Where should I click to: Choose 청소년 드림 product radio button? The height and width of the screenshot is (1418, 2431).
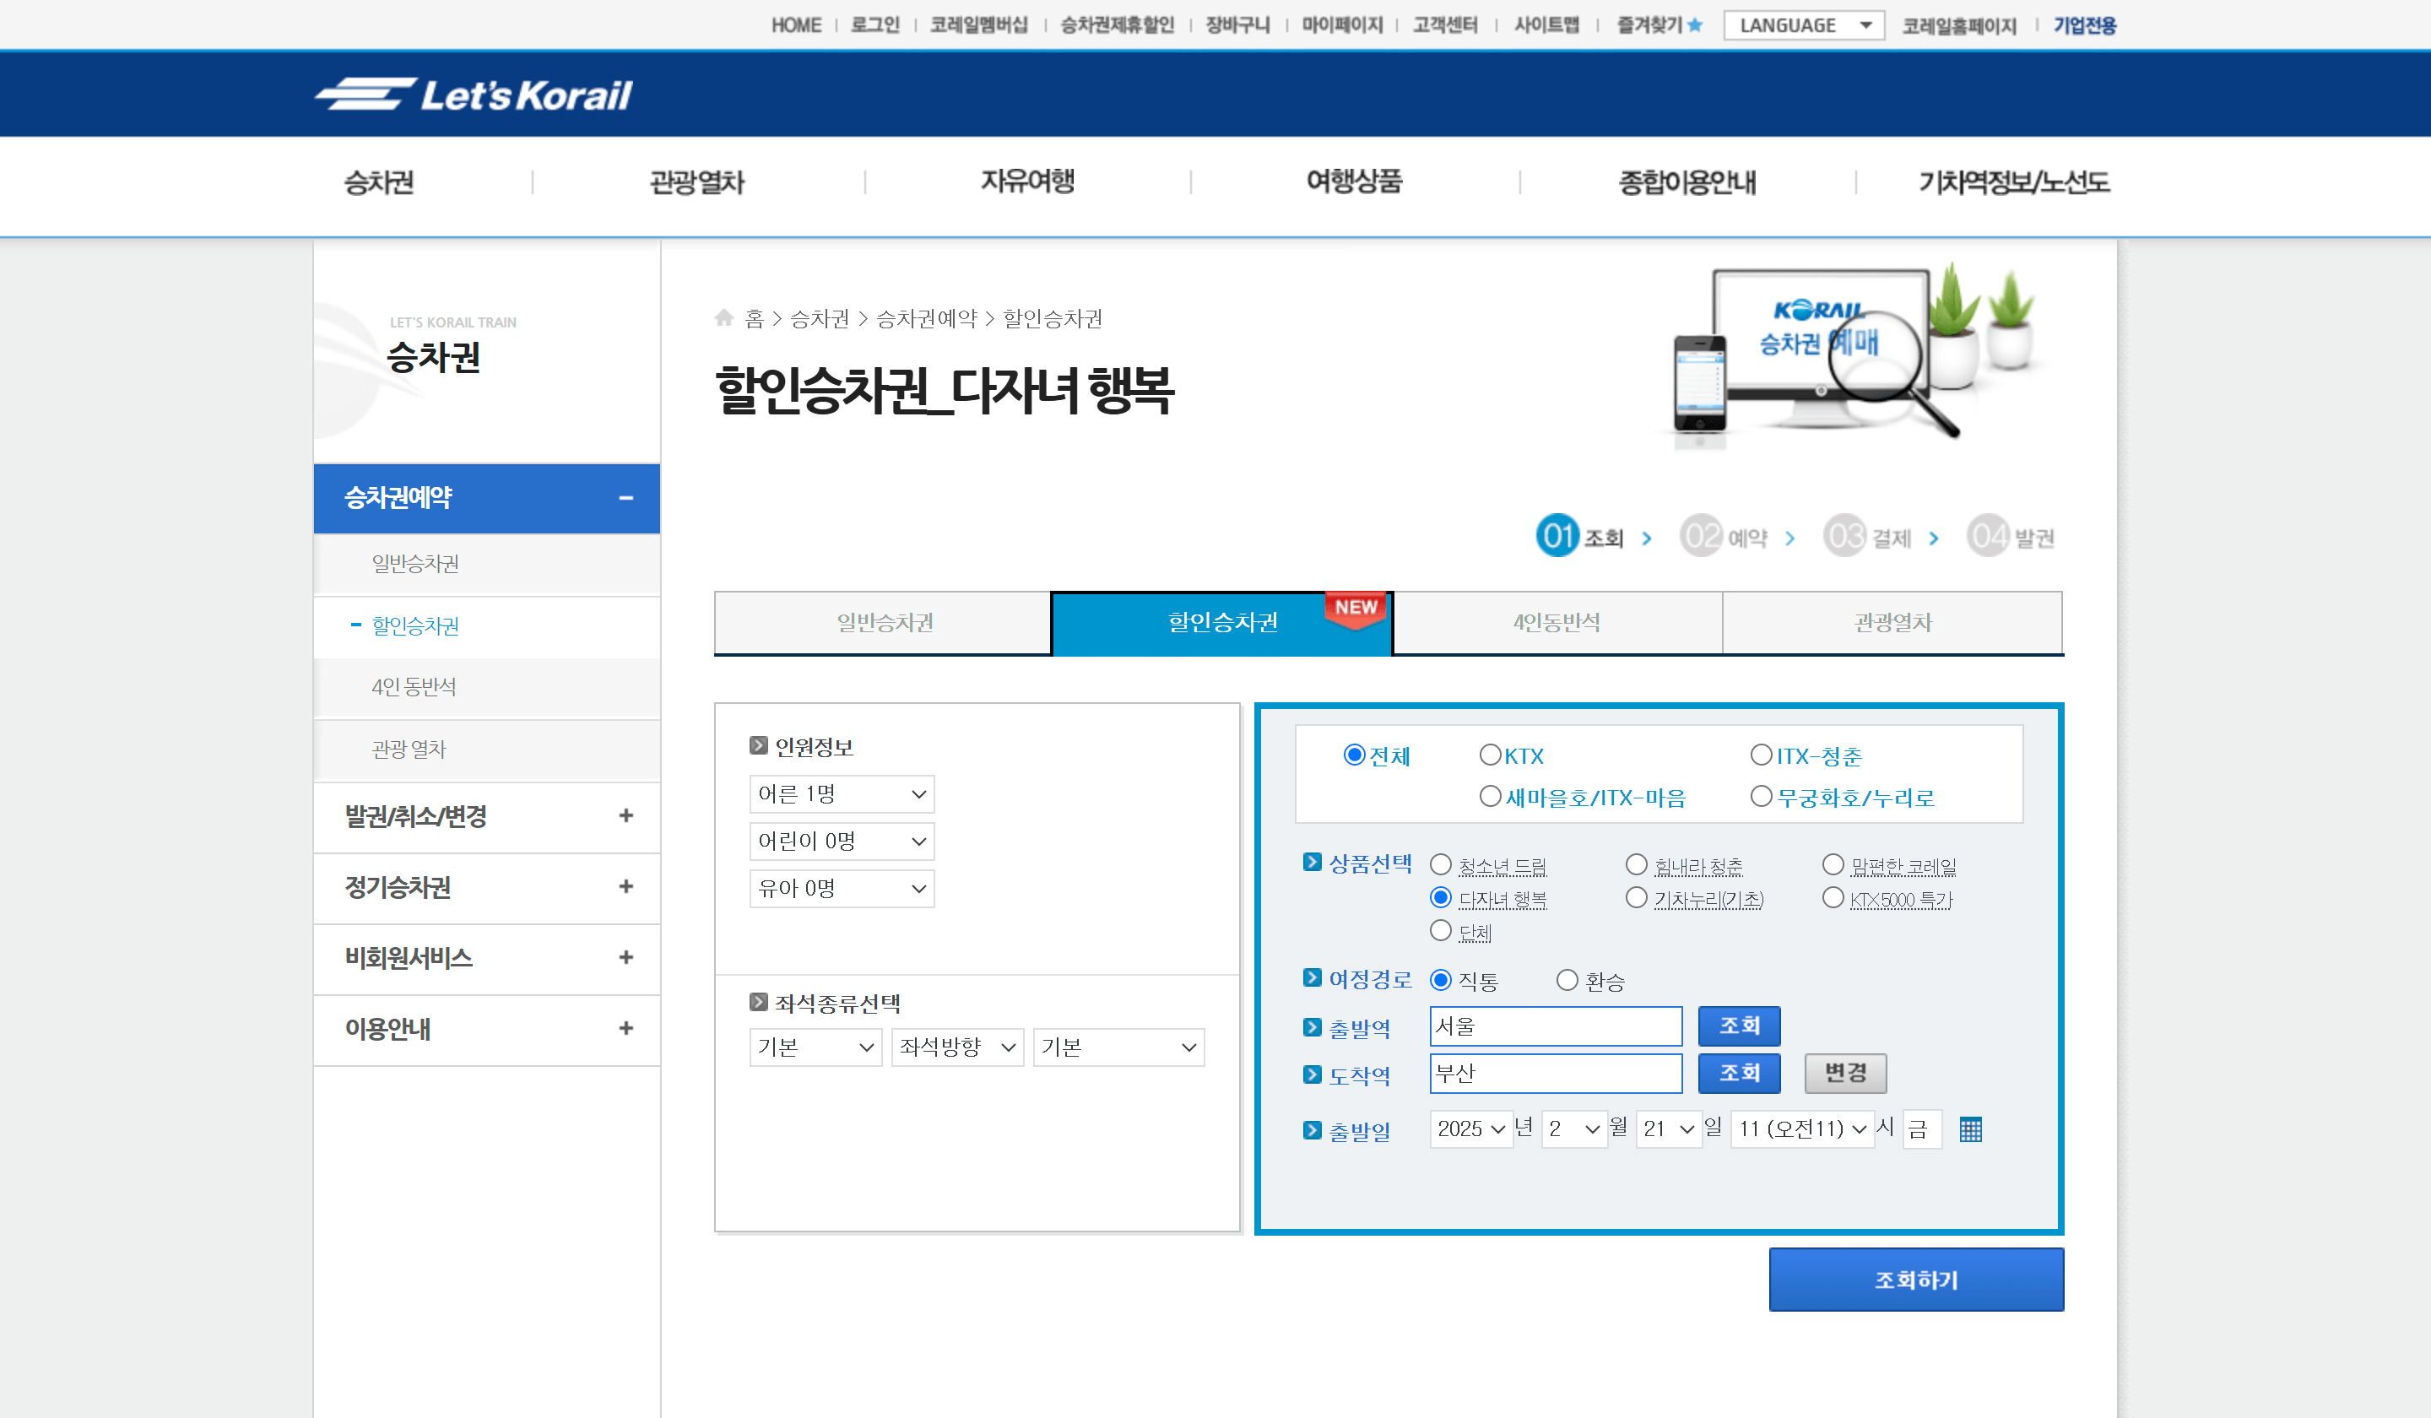pos(1440,865)
